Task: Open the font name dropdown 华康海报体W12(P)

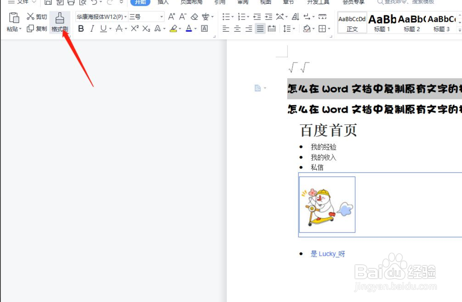Action: click(126, 17)
